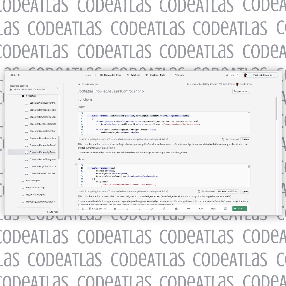Image resolution: width=286 pixels, height=286 pixels.
Task: Go to Home in the top navigation
Action: point(88,75)
